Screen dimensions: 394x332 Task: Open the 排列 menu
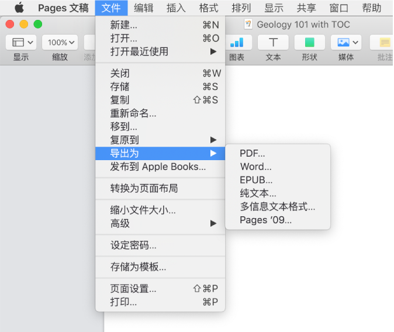(x=241, y=8)
